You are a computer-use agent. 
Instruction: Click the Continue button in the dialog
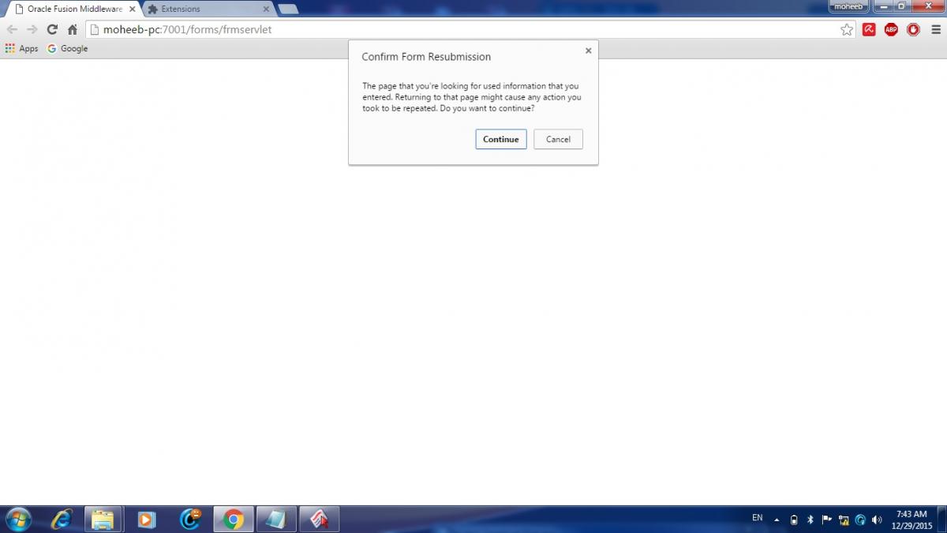pos(500,139)
